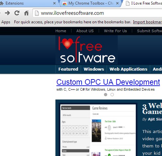This screenshot has width=162, height=156.
Task: Open Apps in bookmarks bar
Action: 6,22
